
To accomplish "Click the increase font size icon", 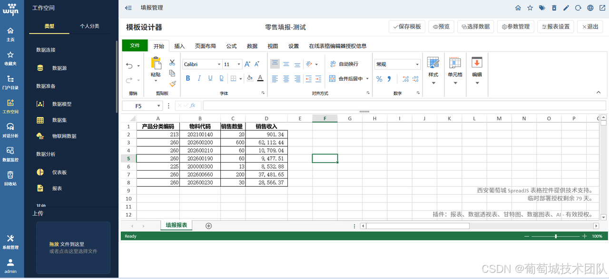I will pos(247,64).
